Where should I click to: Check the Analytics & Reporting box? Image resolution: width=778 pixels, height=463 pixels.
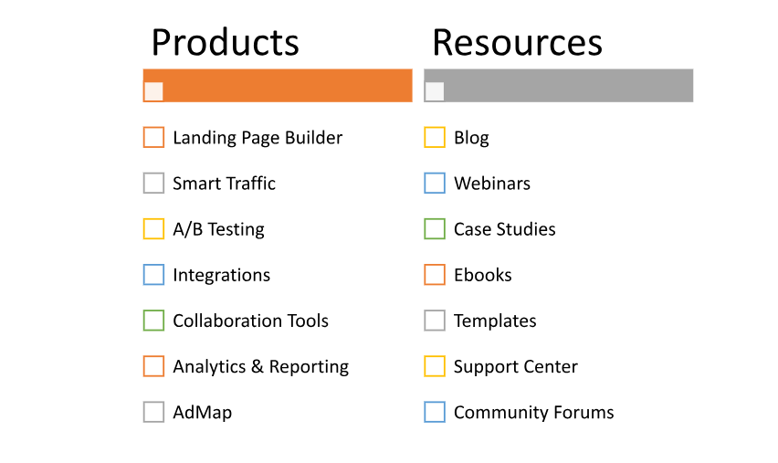pyautogui.click(x=153, y=366)
